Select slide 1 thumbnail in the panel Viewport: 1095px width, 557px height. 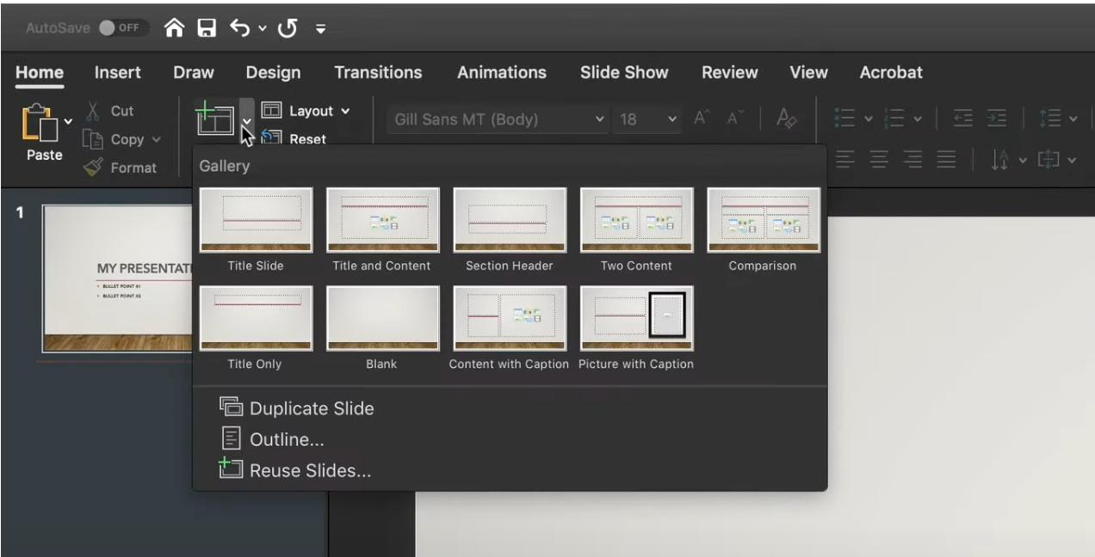pos(116,278)
